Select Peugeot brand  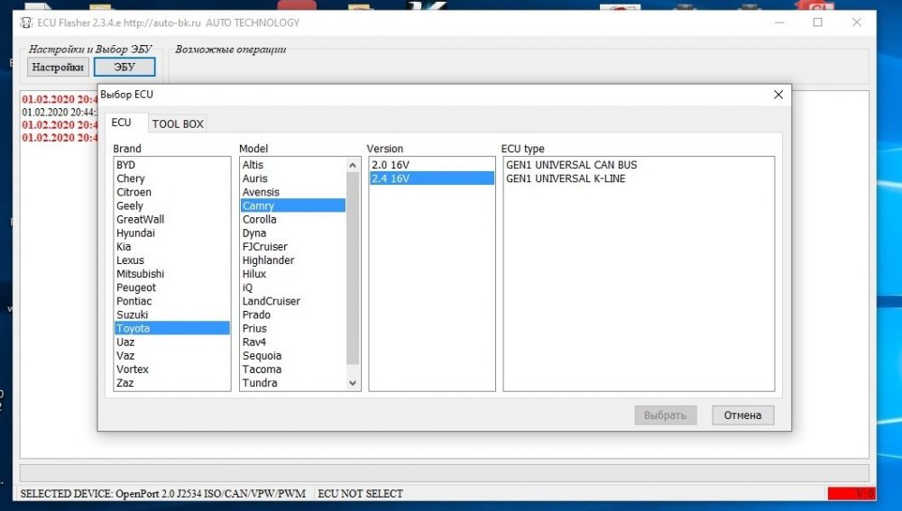coord(171,287)
